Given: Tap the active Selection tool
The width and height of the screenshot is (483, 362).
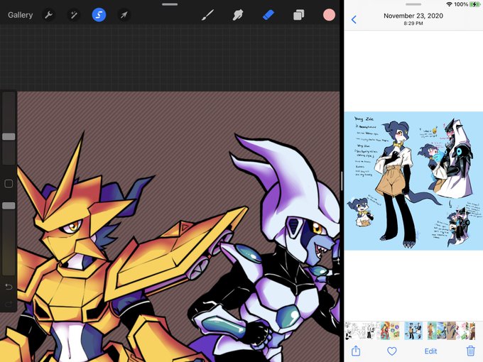Looking at the screenshot, I should coord(99,15).
